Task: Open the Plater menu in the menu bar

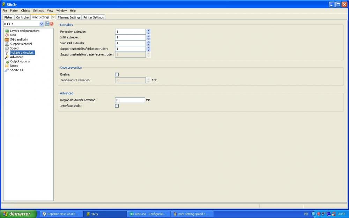Action: tap(14, 11)
